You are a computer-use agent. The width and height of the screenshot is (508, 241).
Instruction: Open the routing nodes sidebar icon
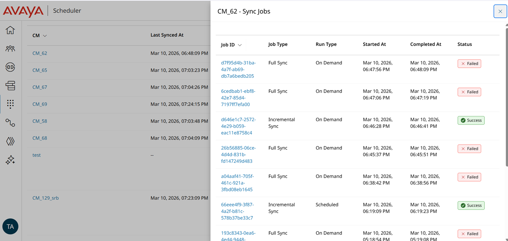click(x=10, y=123)
